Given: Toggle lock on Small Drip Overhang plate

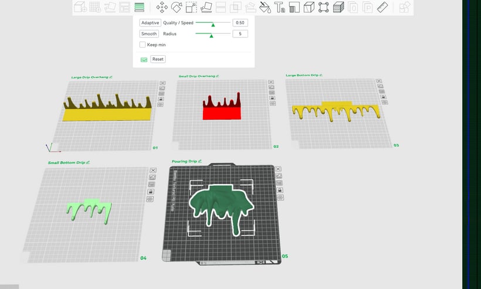Looking at the screenshot, I should (x=272, y=98).
